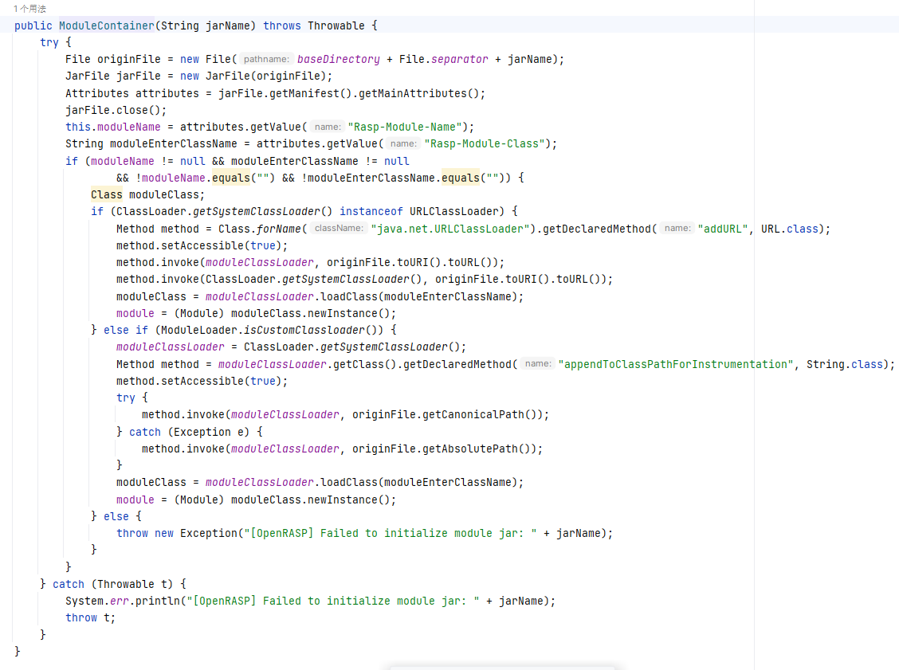Screen dimensions: 899x670
Task: Click the "java.net.URLClassLoader" string
Action: [x=450, y=229]
